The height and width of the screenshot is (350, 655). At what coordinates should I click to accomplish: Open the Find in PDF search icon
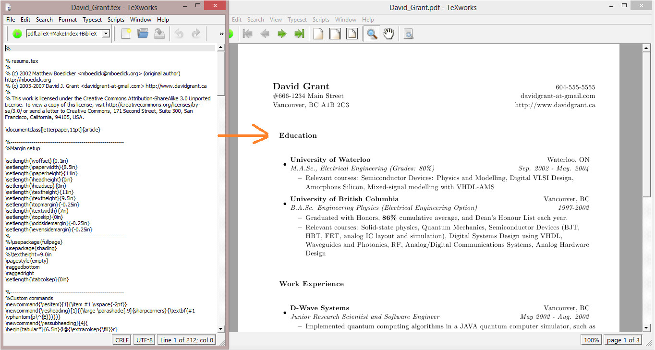pos(408,34)
